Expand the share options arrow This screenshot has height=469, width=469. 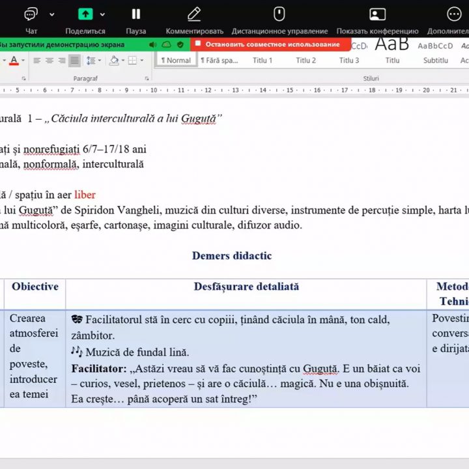click(x=103, y=14)
